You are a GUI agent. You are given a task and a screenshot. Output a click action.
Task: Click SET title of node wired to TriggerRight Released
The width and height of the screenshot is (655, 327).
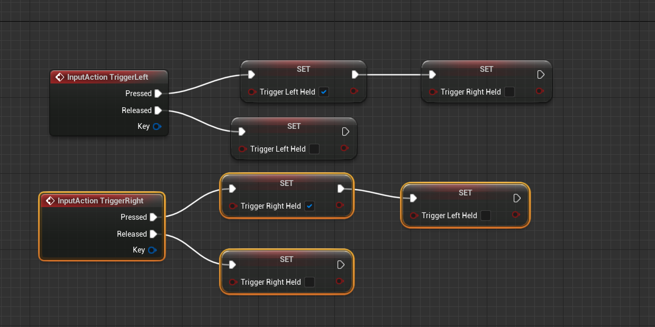pos(287,259)
